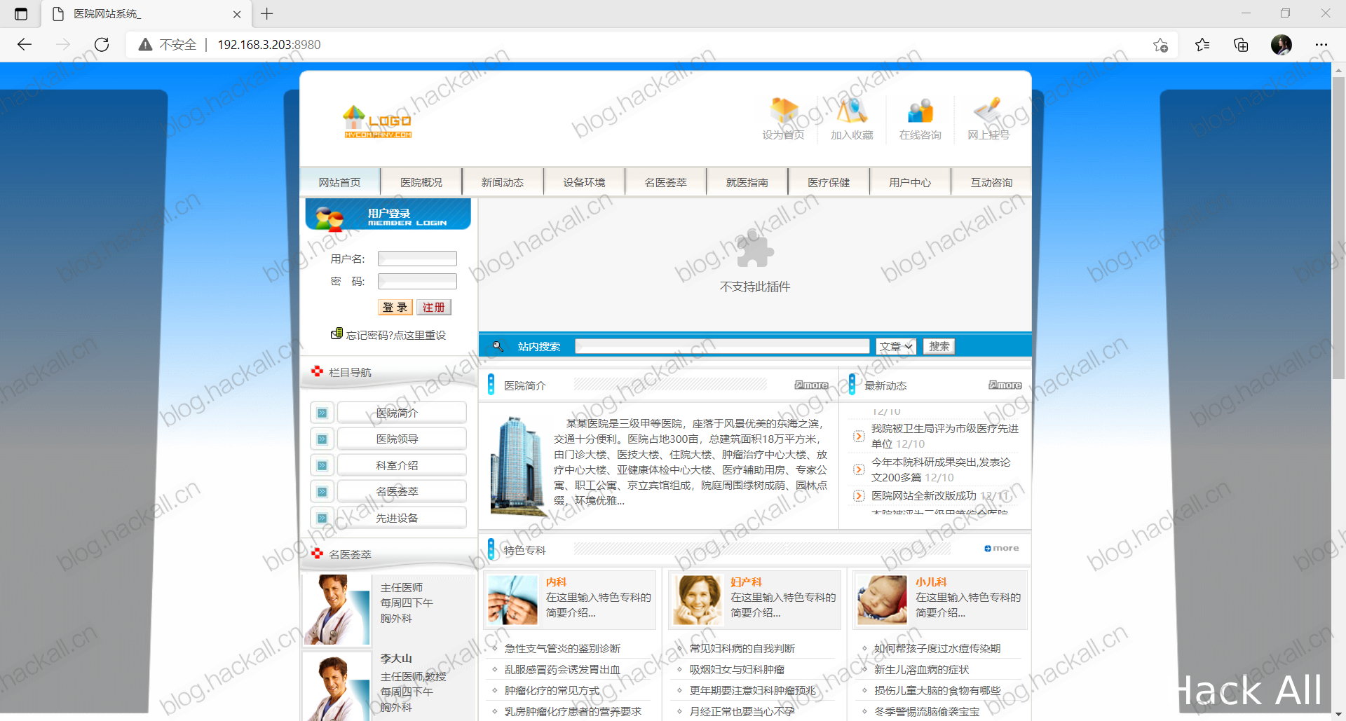Viewport: 1346px width, 721px height.
Task: Go back with the browser back arrow
Action: click(x=25, y=45)
